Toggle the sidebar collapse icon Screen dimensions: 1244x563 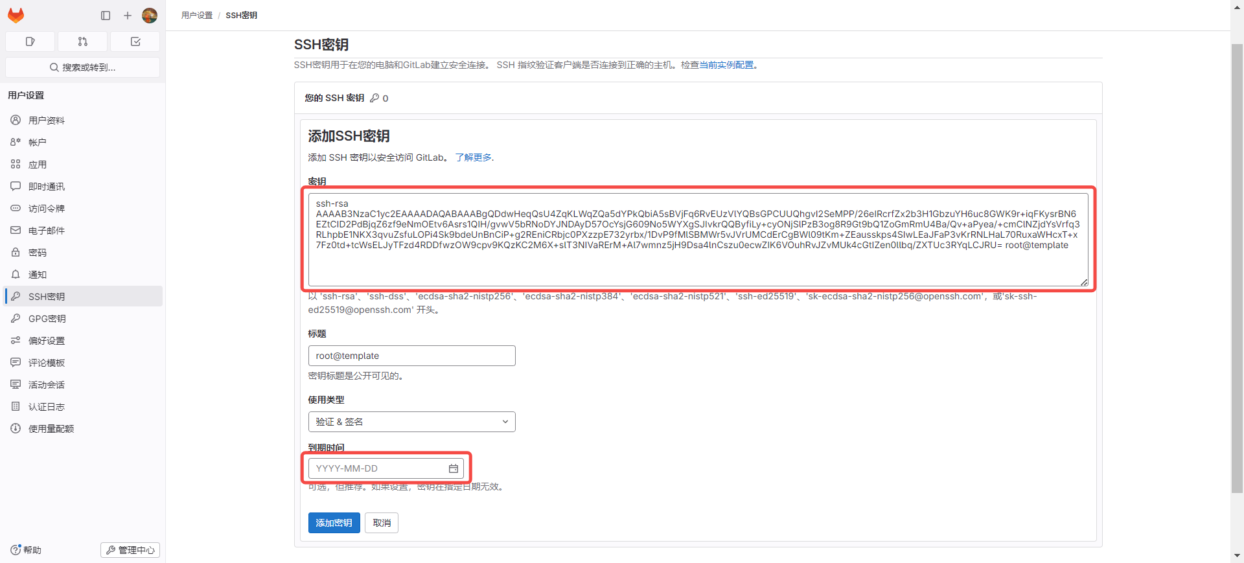(106, 16)
